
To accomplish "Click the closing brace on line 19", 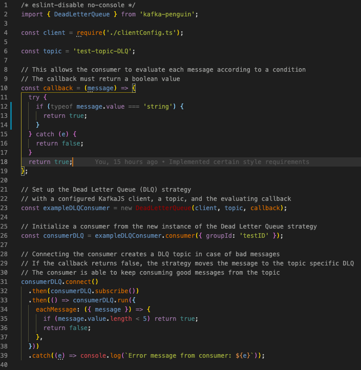I will [x=23, y=171].
